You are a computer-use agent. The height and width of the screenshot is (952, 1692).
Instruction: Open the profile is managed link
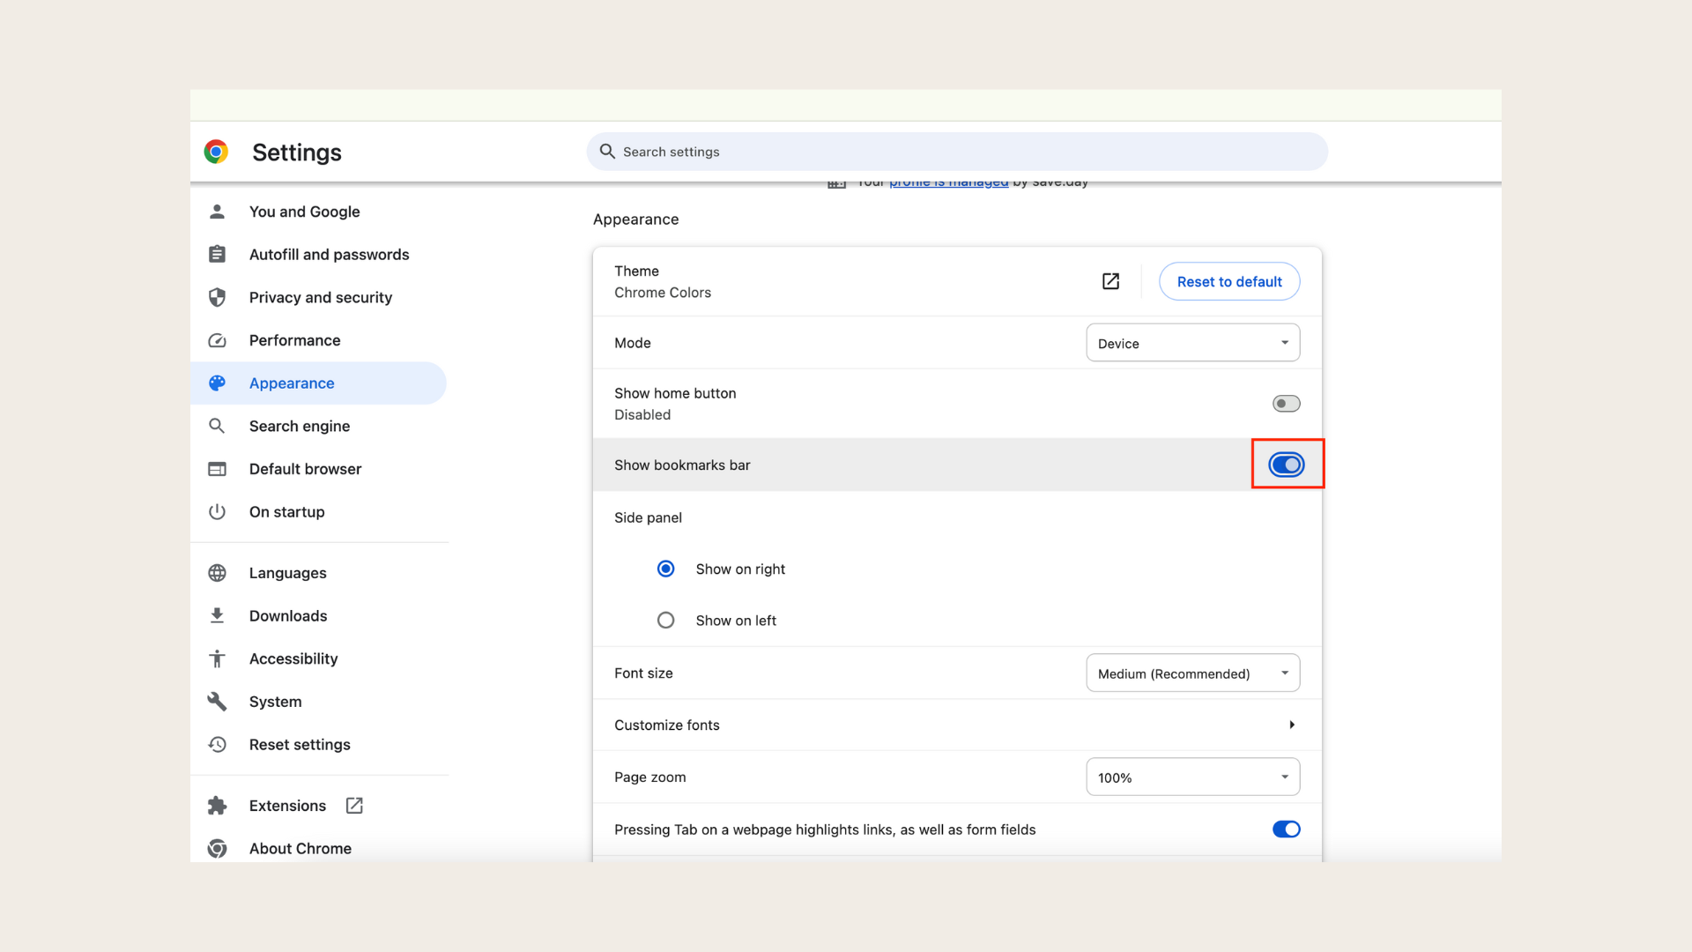coord(948,182)
